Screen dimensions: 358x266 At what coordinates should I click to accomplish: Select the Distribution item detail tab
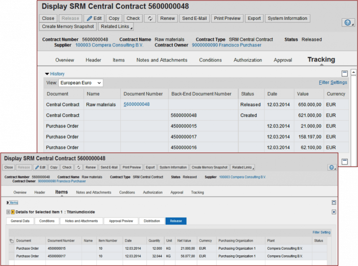coord(152,221)
